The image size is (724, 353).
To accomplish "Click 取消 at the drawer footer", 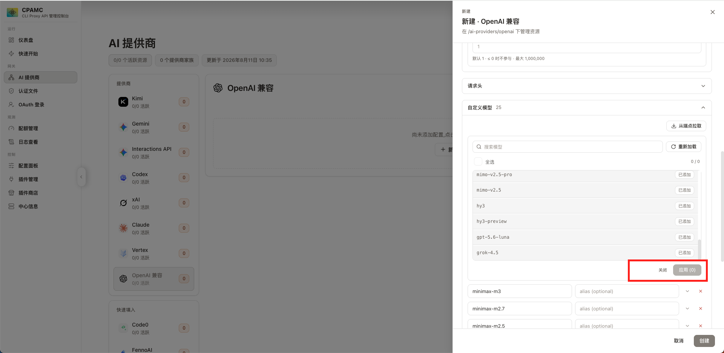I will coord(679,341).
